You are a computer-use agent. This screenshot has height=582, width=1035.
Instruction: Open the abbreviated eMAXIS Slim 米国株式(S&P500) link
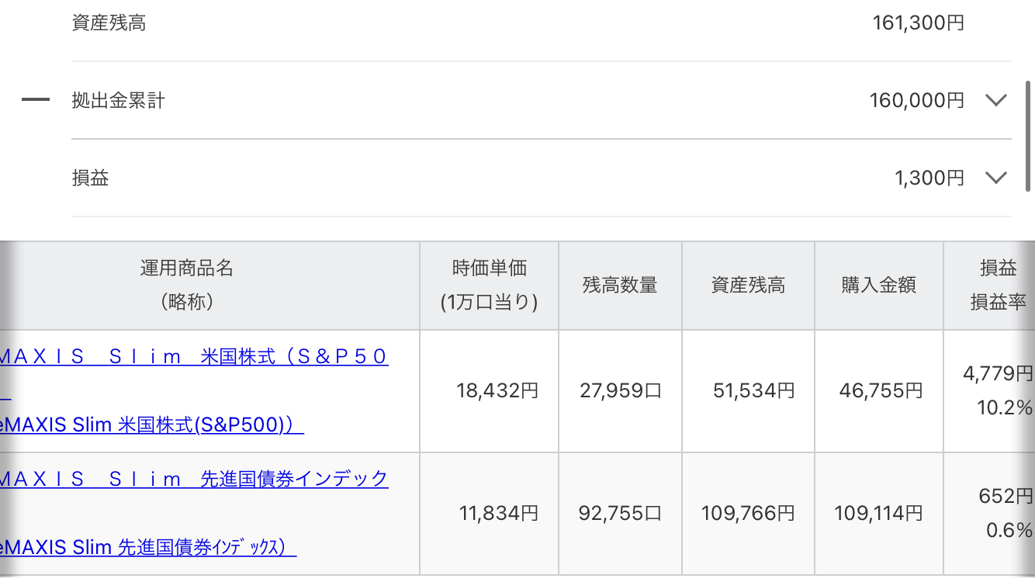tap(152, 424)
